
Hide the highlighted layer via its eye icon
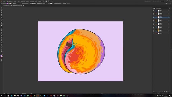click(x=153, y=18)
